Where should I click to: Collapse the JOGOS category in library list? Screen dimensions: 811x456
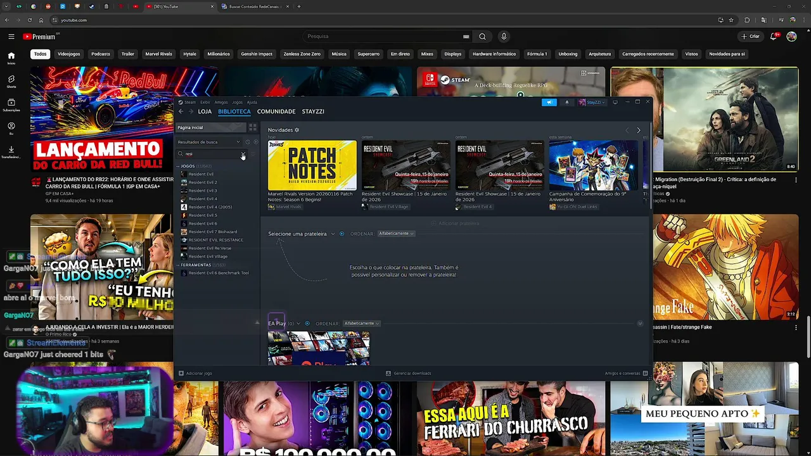click(x=177, y=166)
